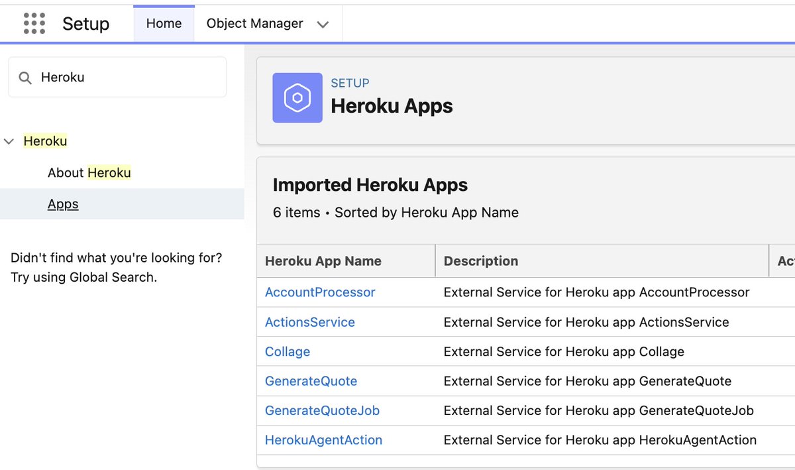Click 'External Service for Heroku app ActionsService' cell
Screen dimensions: 795x470
[x=586, y=322]
